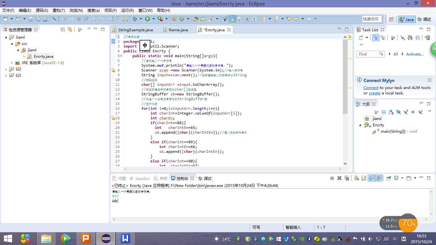The height and width of the screenshot is (245, 436).
Task: Click the Connect link in Mylyn panel
Action: click(371, 88)
